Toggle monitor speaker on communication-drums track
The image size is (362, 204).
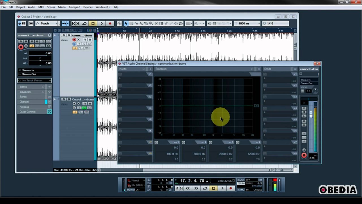(x=79, y=40)
